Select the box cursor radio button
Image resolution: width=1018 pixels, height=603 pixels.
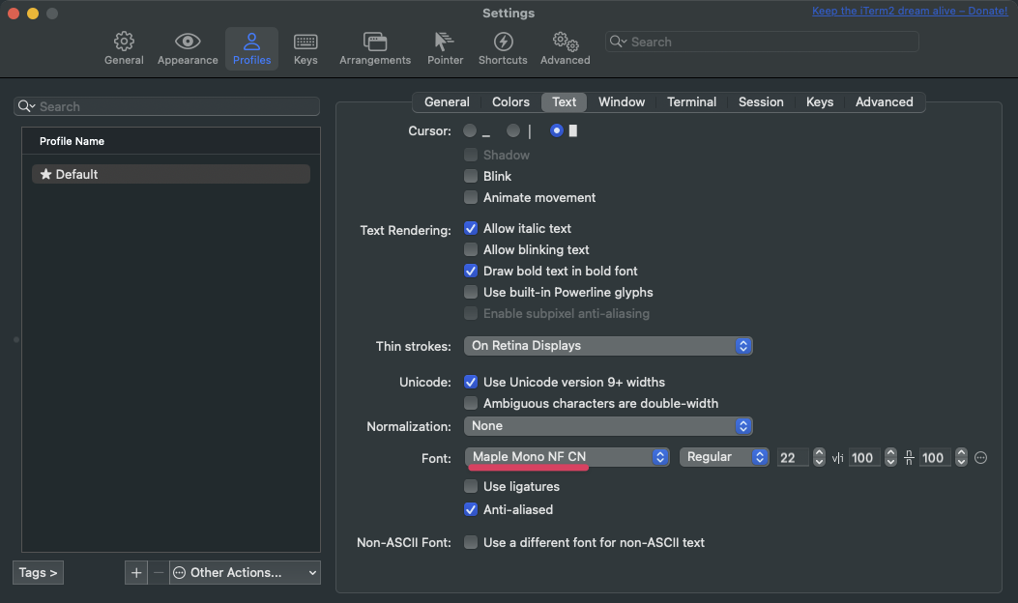pos(557,130)
